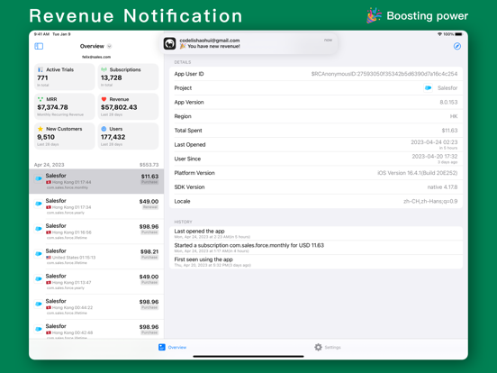Screen dimensions: 497x373
Task: Click the battery status icon
Action: tap(458, 34)
